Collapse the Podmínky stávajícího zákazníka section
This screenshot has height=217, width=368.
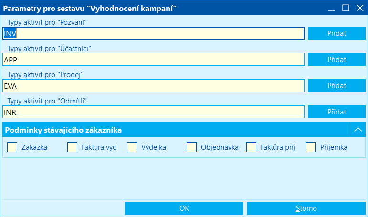[x=357, y=130]
